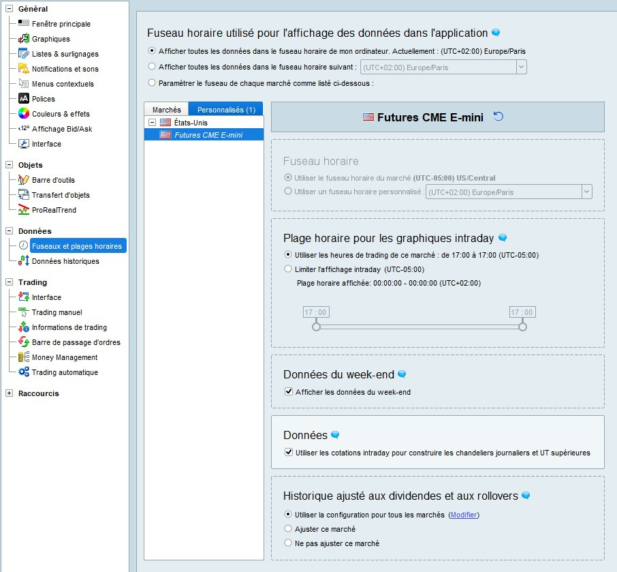
Task: Collapse the Objets section
Action: tap(9, 165)
